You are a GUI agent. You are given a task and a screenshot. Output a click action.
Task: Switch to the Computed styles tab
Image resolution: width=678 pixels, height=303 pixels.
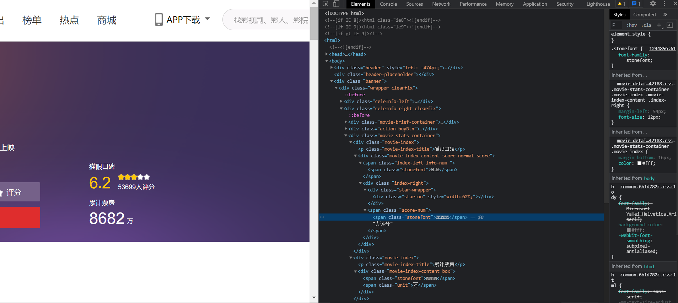point(644,15)
